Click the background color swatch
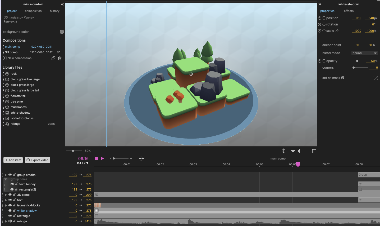 pyautogui.click(x=62, y=32)
